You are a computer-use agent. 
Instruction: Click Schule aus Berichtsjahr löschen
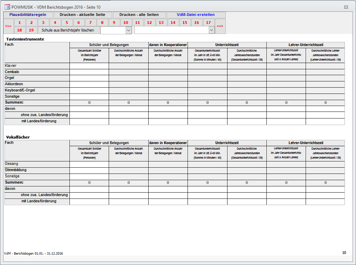coord(68,30)
